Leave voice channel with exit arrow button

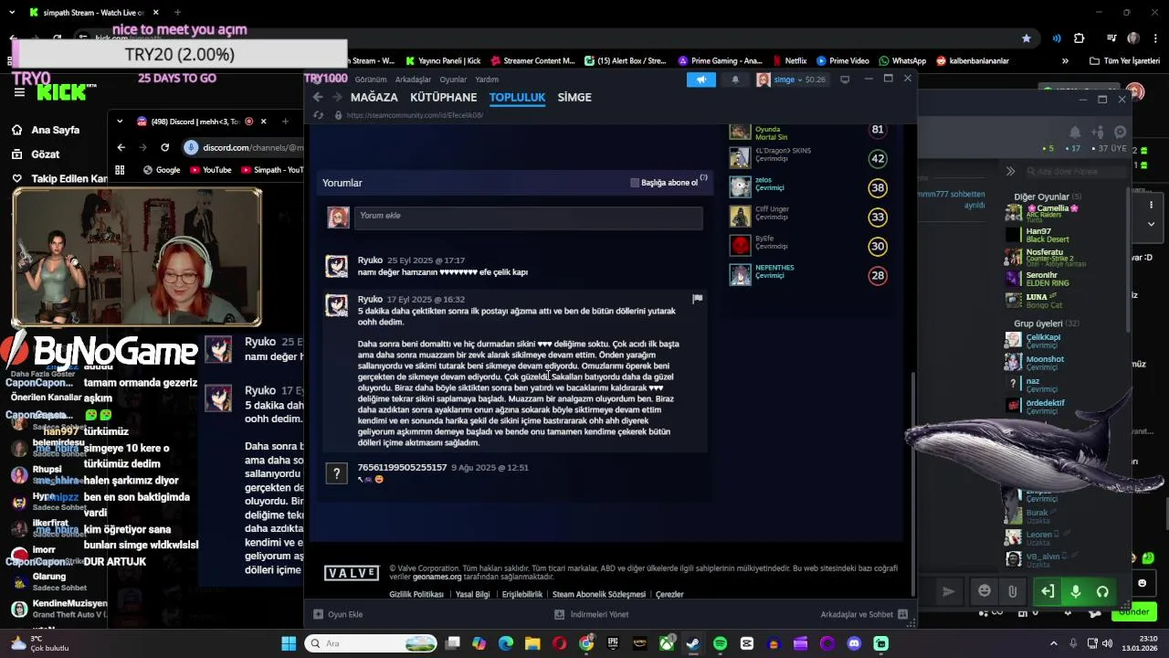[1048, 591]
